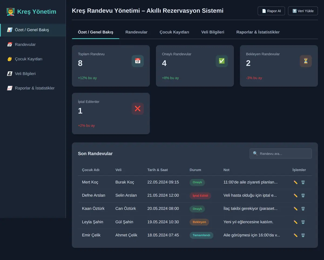This screenshot has height=260, width=324.
Task: Remove Defne Arslan's row using trash icon
Action: pyautogui.click(x=303, y=195)
